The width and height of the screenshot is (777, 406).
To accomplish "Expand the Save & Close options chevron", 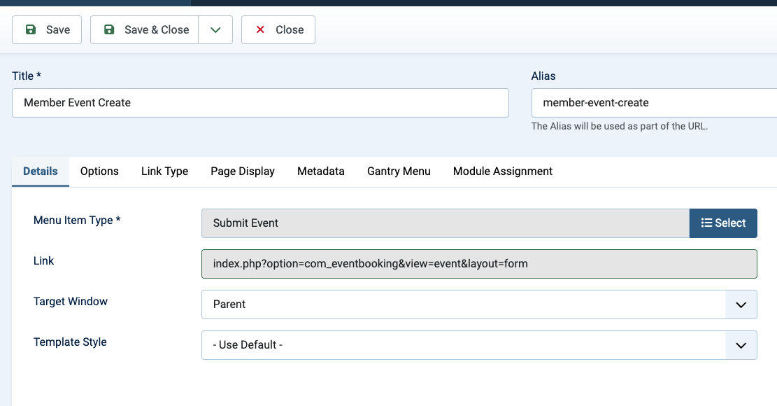I will point(215,30).
